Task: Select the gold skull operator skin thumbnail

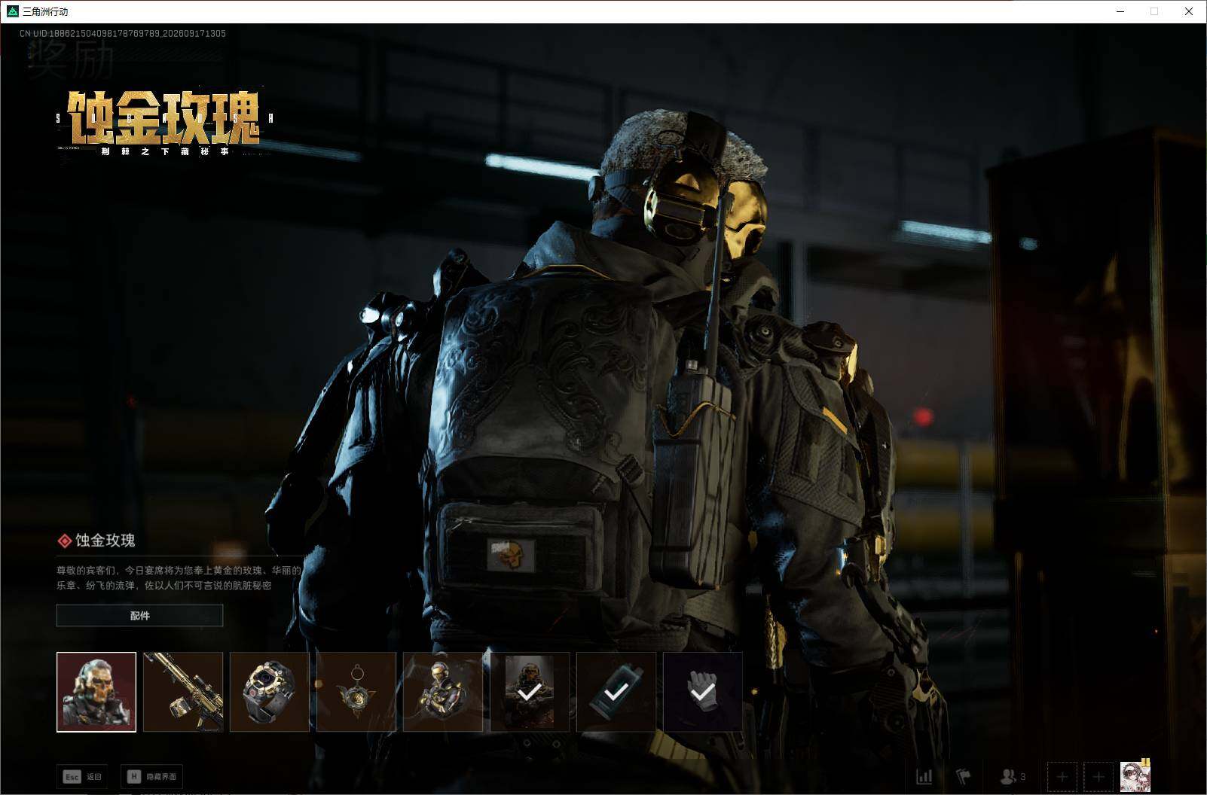Action: 96,692
